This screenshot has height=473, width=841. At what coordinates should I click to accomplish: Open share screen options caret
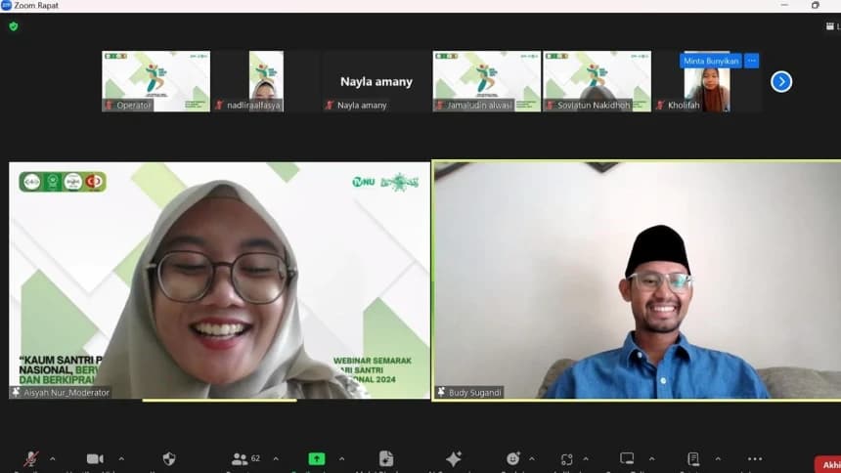tap(341, 458)
